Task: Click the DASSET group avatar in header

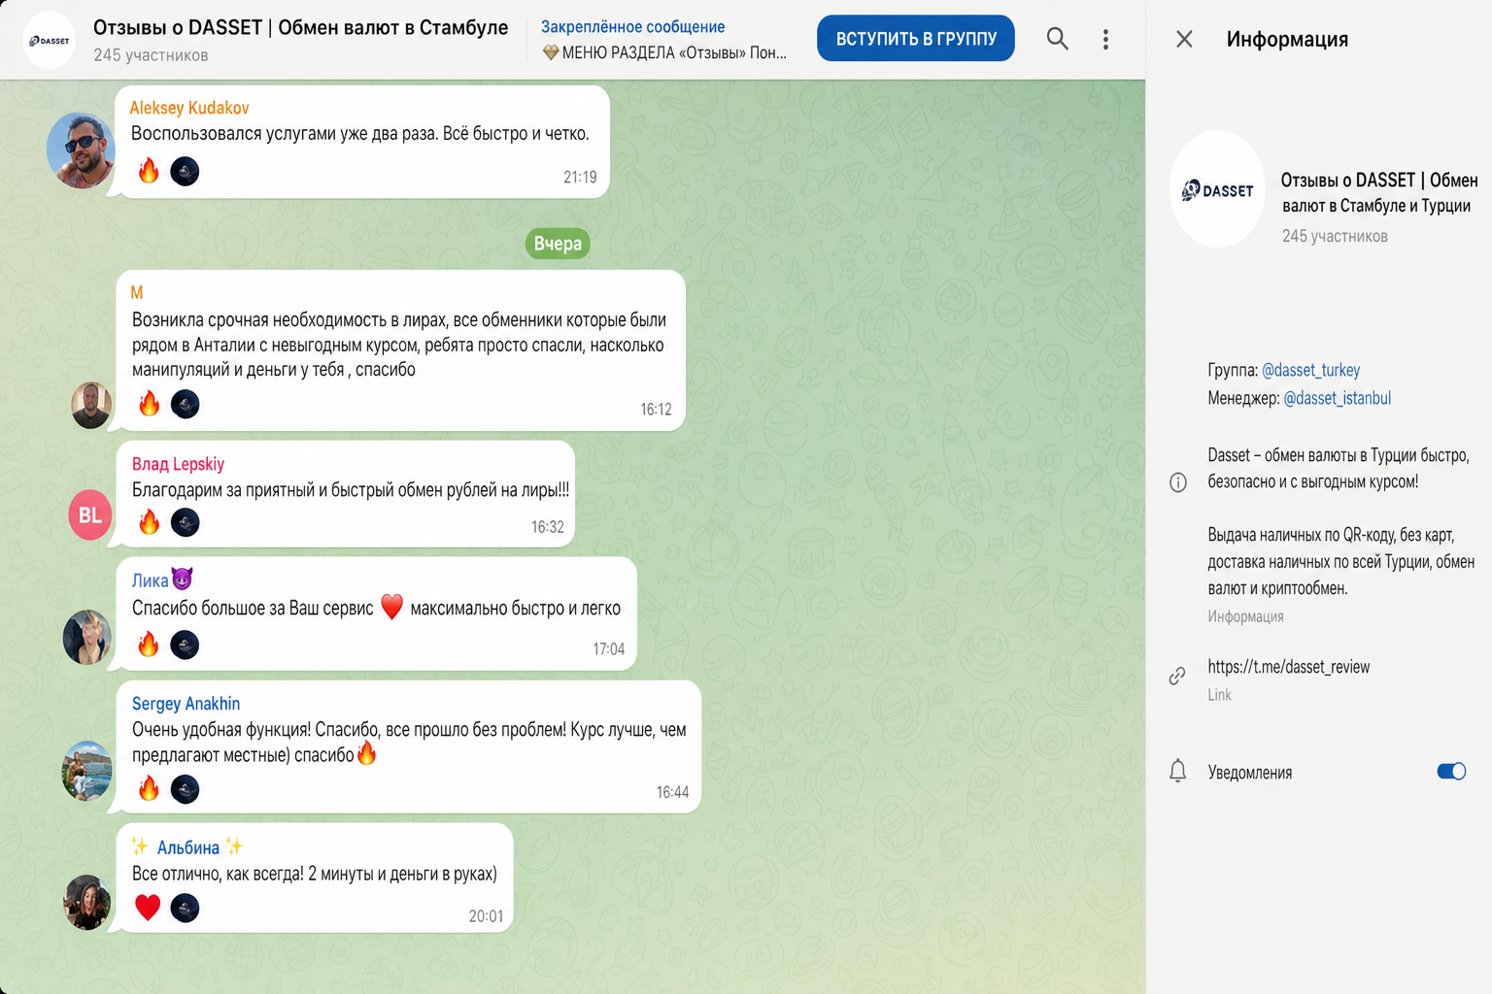Action: point(49,40)
